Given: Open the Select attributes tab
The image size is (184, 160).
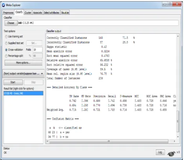Looking at the screenshot, I should (51, 13).
